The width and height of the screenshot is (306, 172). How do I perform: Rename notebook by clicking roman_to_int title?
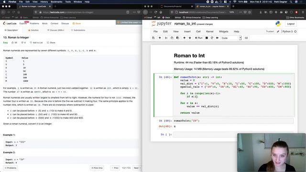tap(185, 23)
